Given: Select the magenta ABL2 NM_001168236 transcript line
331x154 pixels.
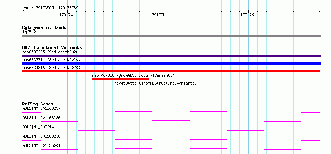Looking at the screenshot, I should [x=171, y=121].
